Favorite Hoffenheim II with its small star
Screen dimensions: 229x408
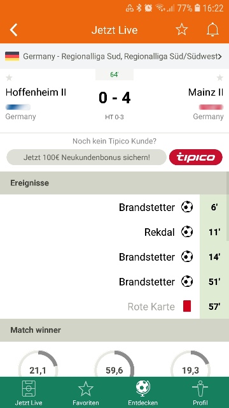click(9, 78)
